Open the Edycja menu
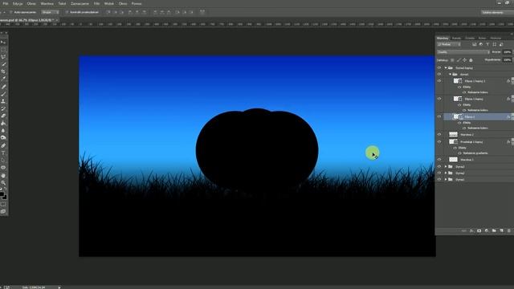Viewport: 514px width, 289px height. click(x=18, y=3)
